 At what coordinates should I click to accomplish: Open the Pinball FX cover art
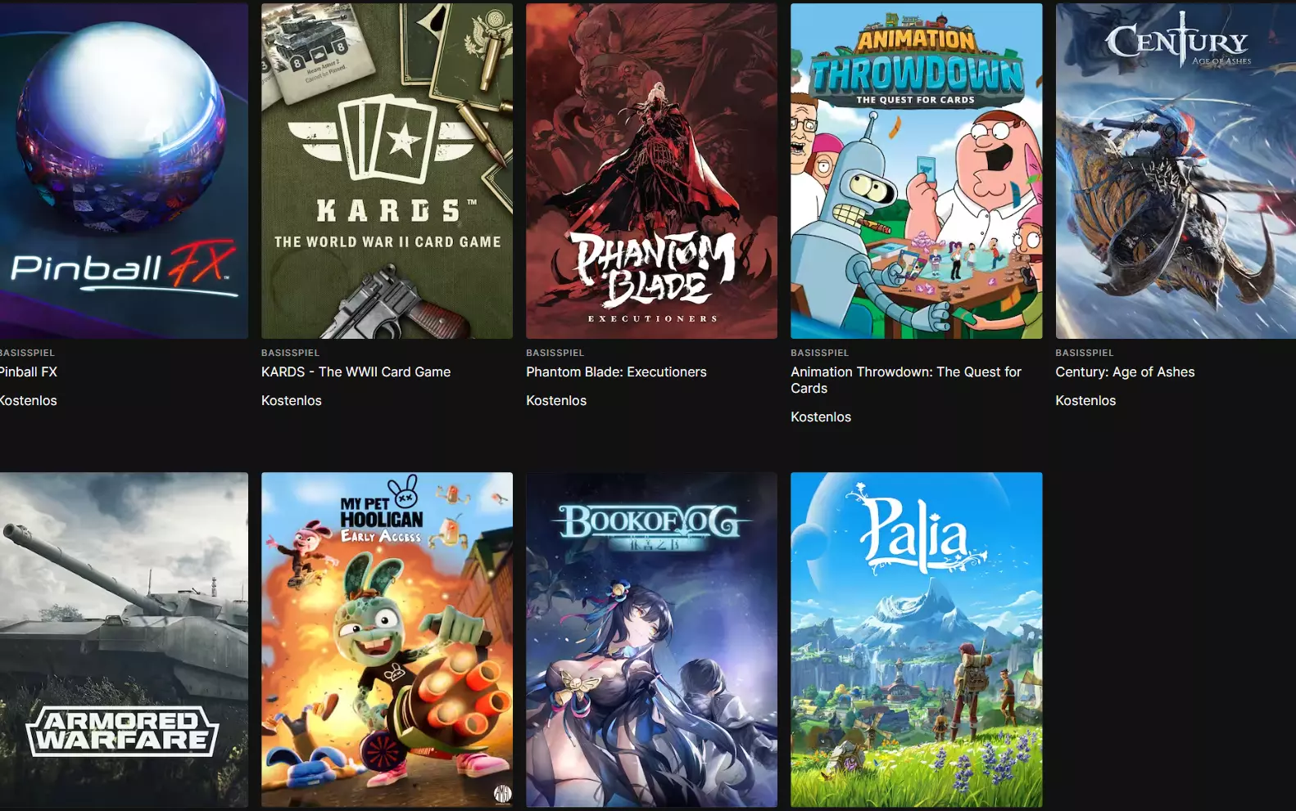pos(124,171)
